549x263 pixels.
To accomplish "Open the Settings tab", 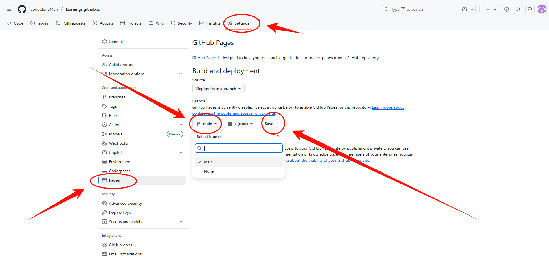I will [238, 23].
